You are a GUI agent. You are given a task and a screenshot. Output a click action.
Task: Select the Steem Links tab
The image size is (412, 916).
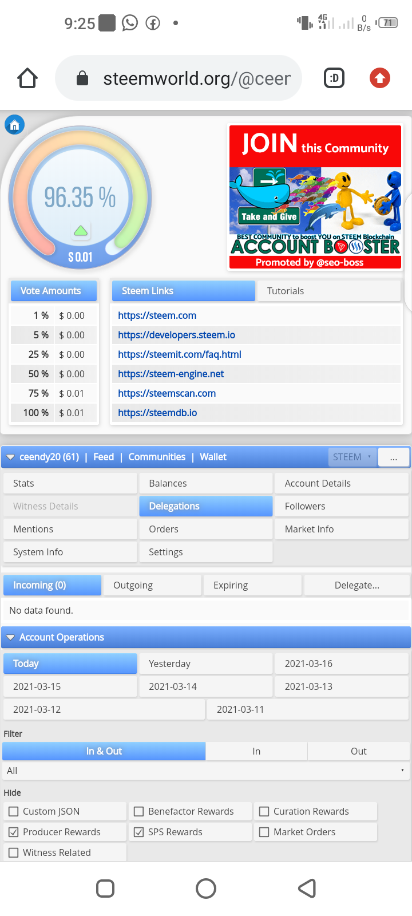[183, 291]
